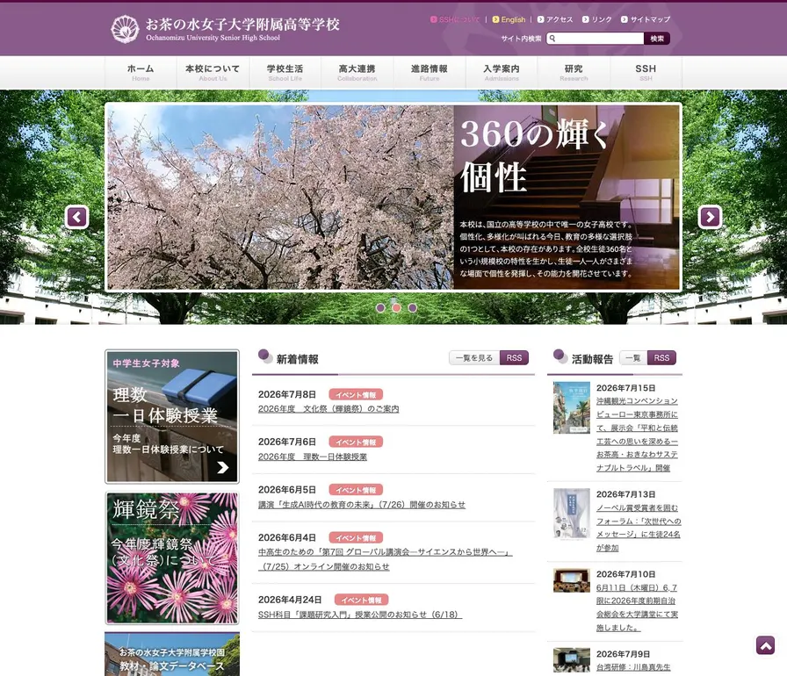Open thumbnail for 2026年7月9日 activity report
Image resolution: width=787 pixels, height=676 pixels.
click(572, 660)
